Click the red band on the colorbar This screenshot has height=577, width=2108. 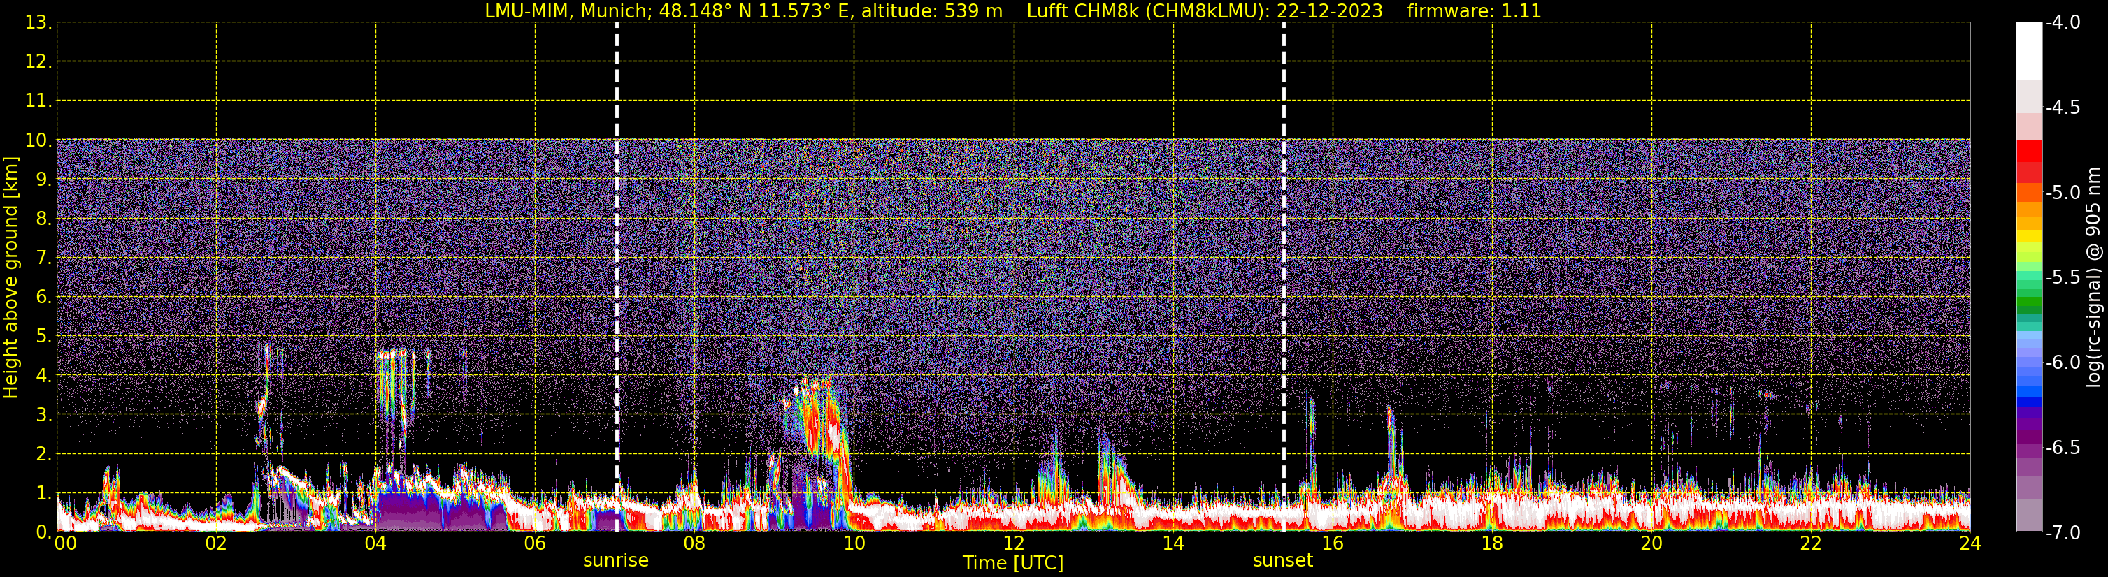(x=2030, y=161)
